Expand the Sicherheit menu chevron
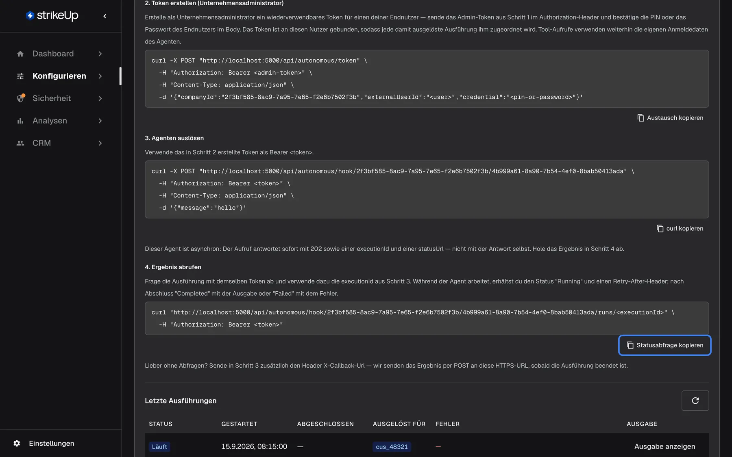The image size is (732, 457). point(100,98)
